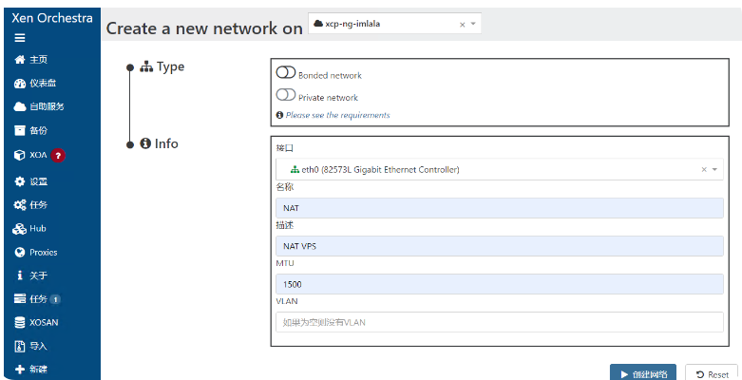Click the eth0 82573L interface value
The height and width of the screenshot is (380, 742).
point(380,169)
